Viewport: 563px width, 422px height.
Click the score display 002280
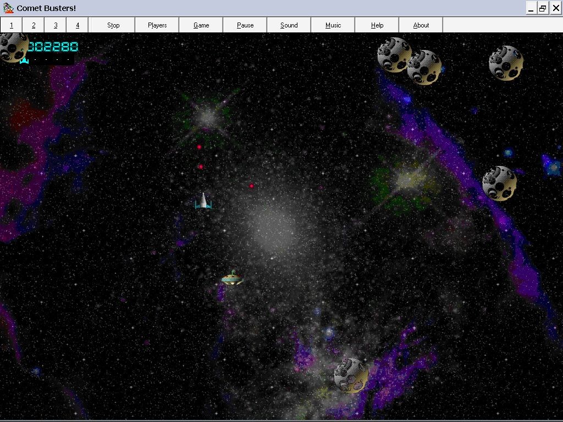tap(53, 47)
